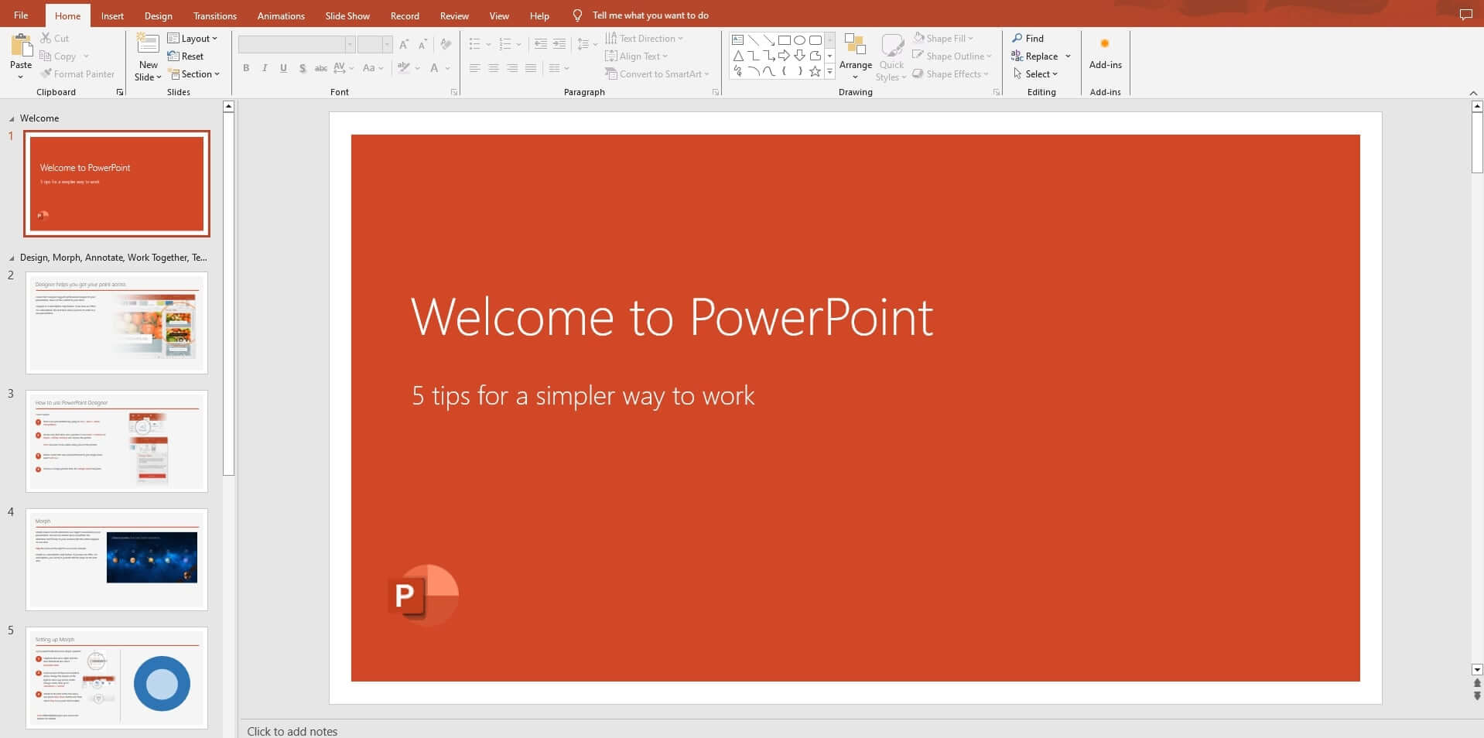Viewport: 1484px width, 738px height.
Task: Open the Layout dropdown
Action: (193, 38)
